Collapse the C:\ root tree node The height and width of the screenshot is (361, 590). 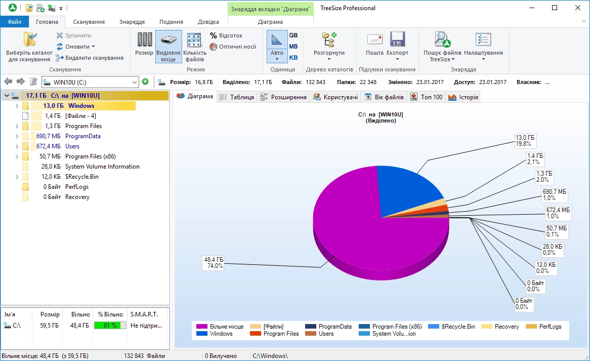7,96
